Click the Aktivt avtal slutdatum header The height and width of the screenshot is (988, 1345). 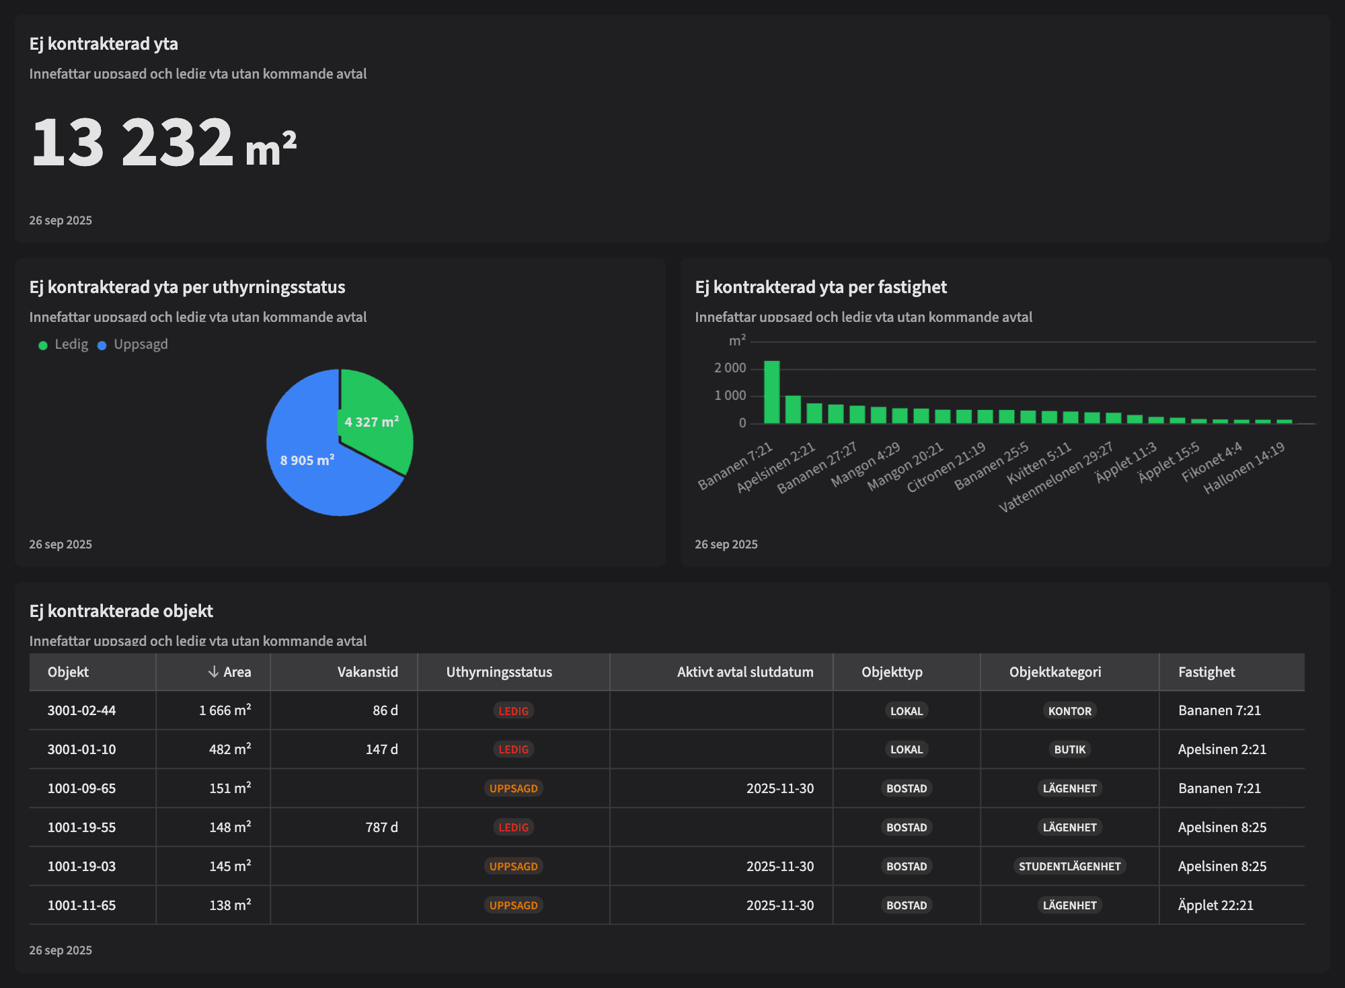tap(744, 672)
